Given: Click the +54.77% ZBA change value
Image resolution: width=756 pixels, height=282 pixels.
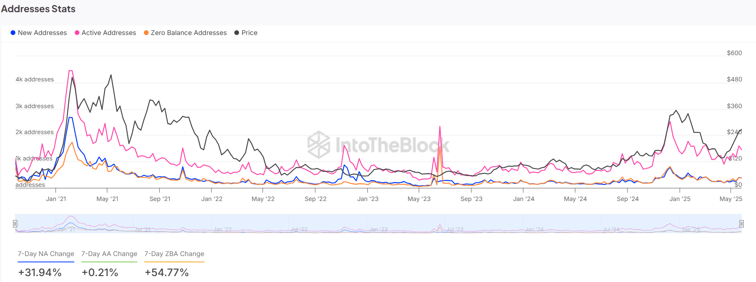Looking at the screenshot, I should pos(167,273).
